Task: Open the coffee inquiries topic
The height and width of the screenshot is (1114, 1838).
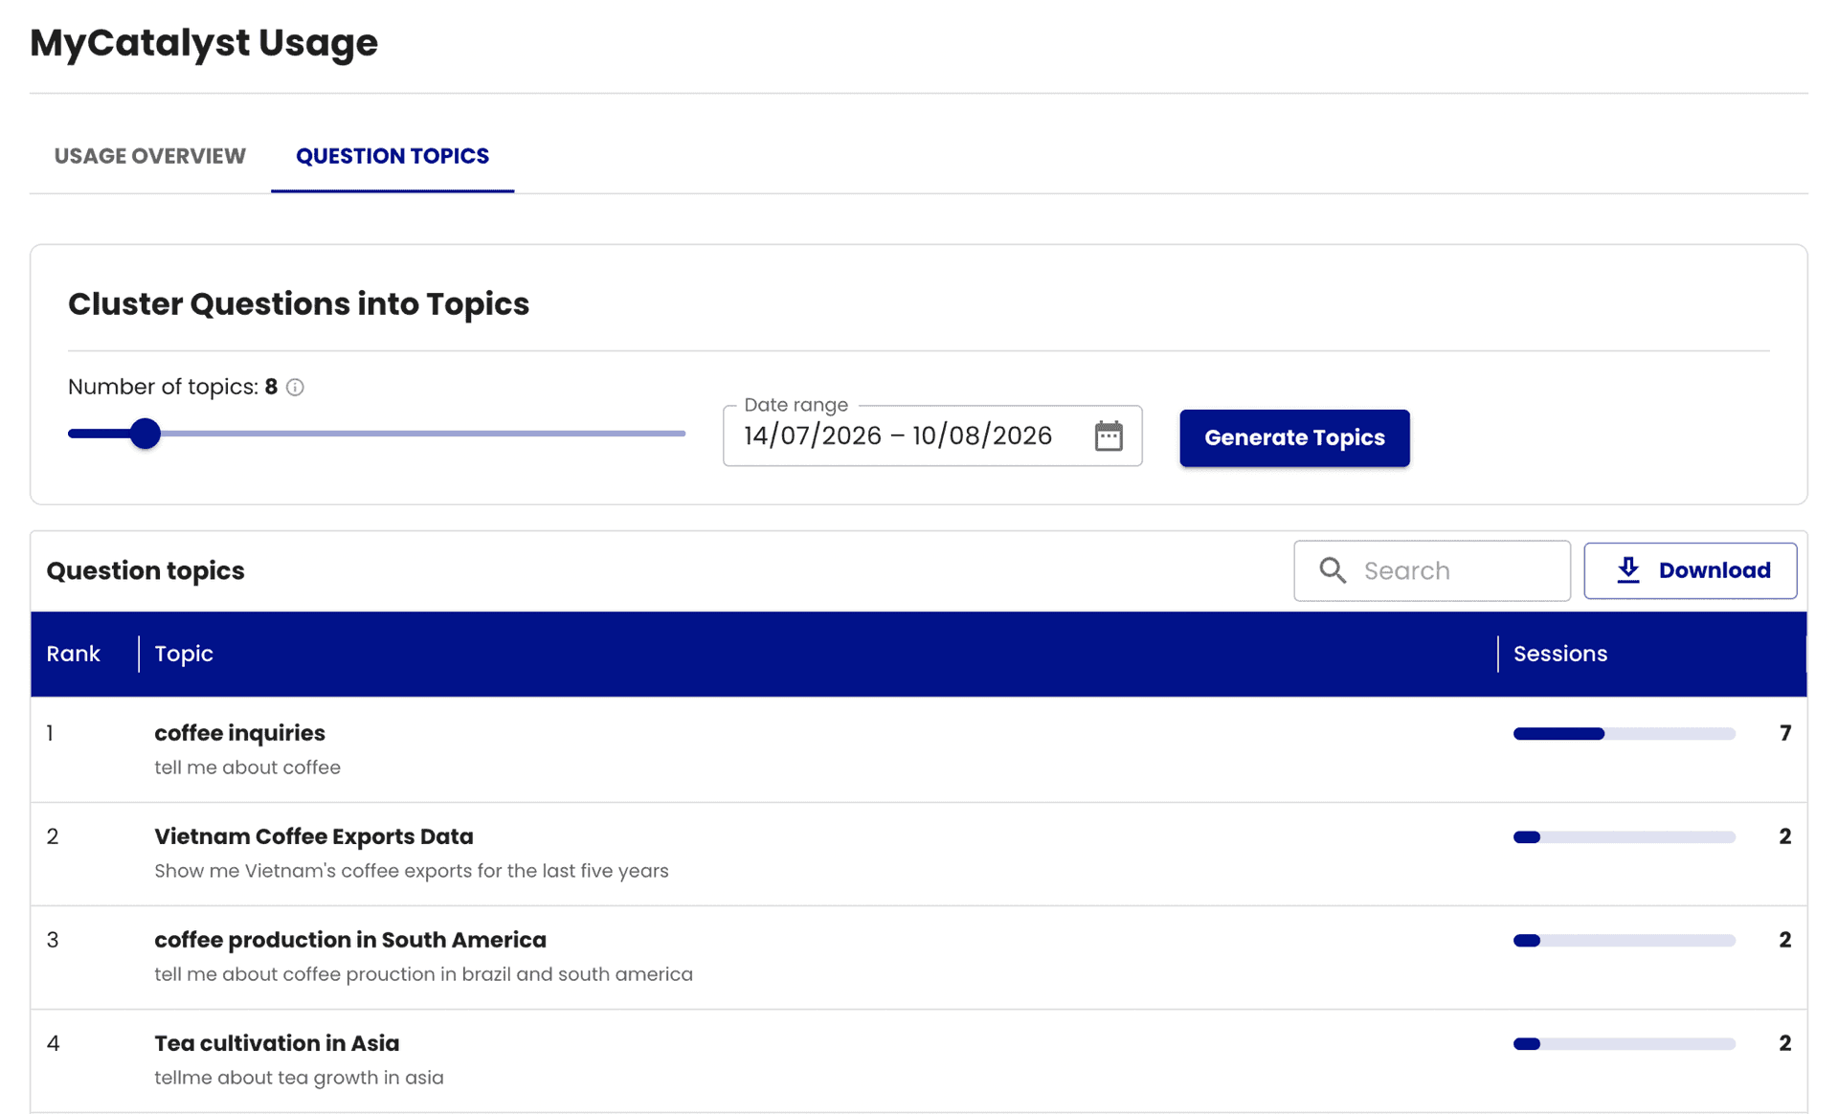Action: [x=239, y=733]
